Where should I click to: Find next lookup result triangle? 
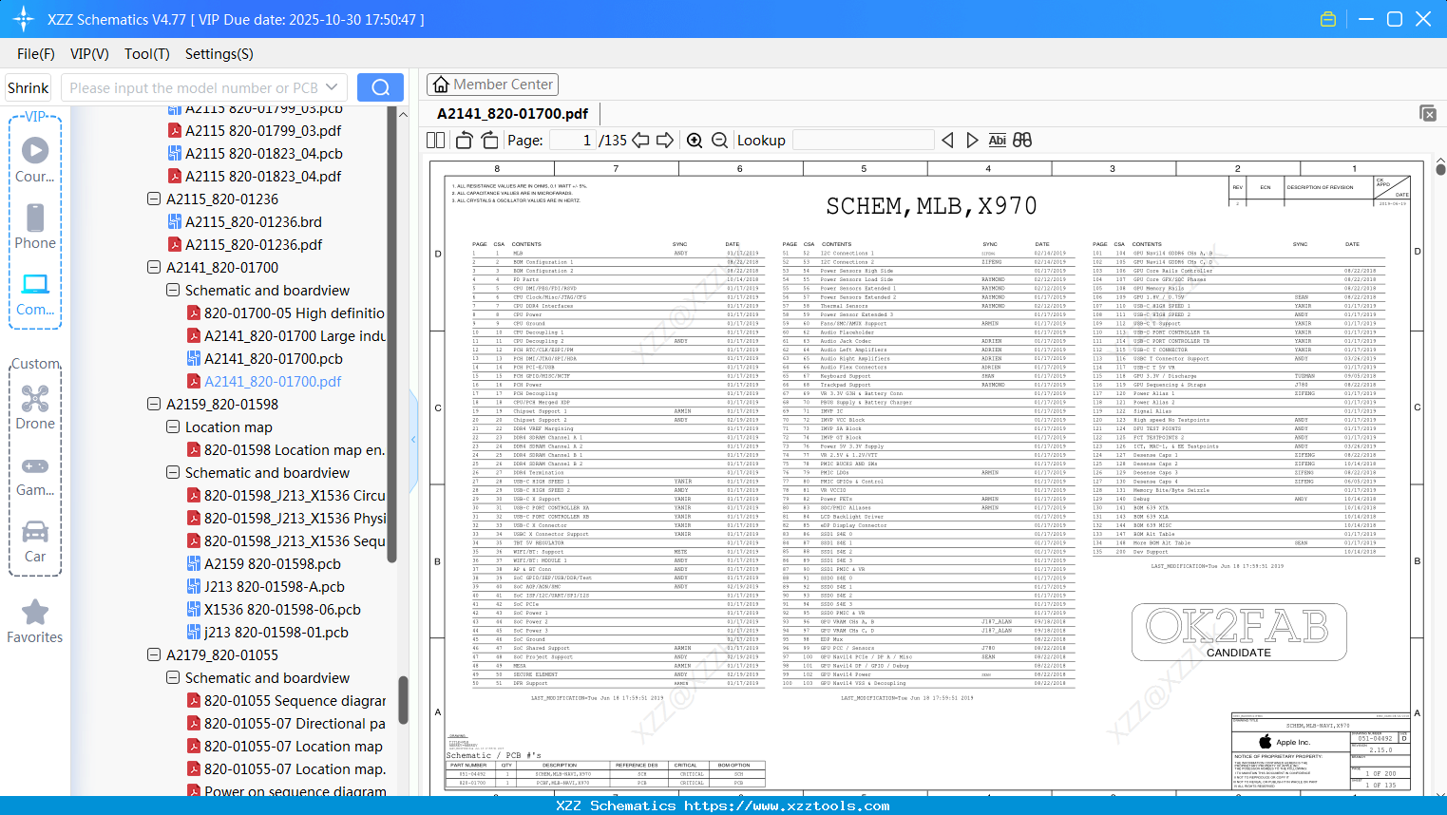pyautogui.click(x=972, y=141)
